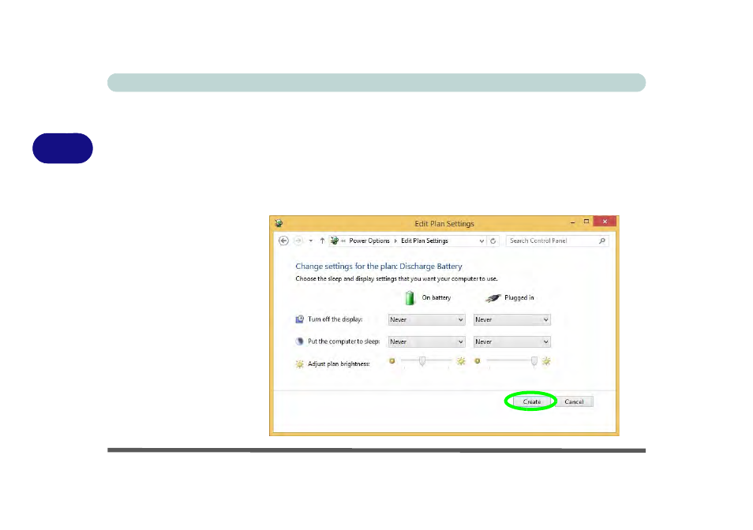Screen dimensions: 753x530
Task: Maximize the Edit Plan Settings window
Action: tap(586, 222)
